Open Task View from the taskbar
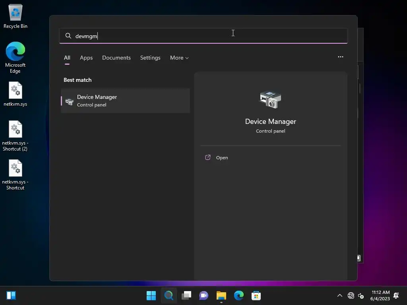The height and width of the screenshot is (305, 407). 186,295
